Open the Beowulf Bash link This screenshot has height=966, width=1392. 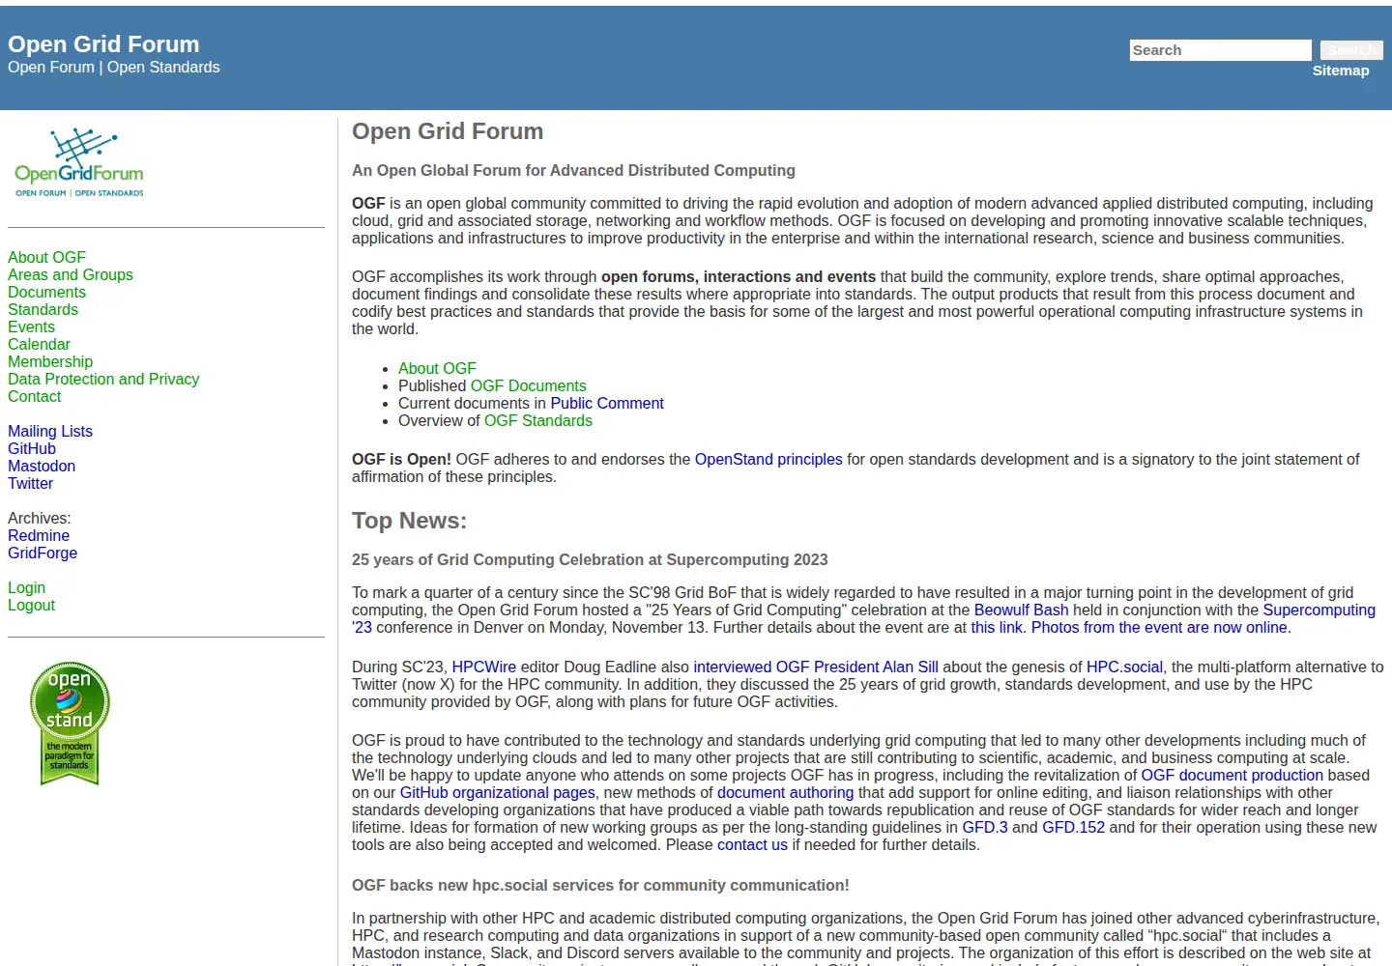(x=1021, y=610)
